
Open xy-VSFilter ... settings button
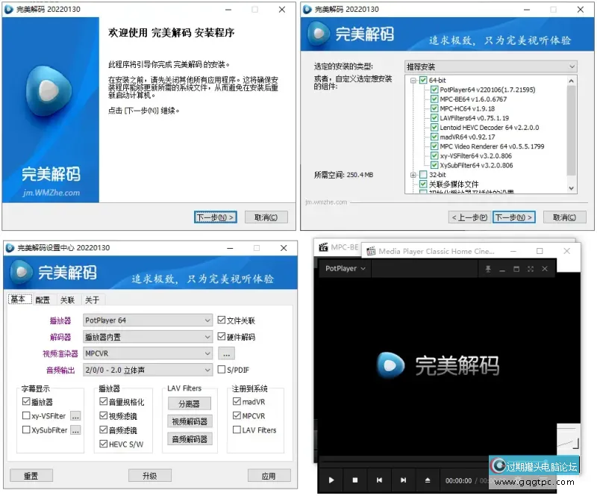(75, 416)
